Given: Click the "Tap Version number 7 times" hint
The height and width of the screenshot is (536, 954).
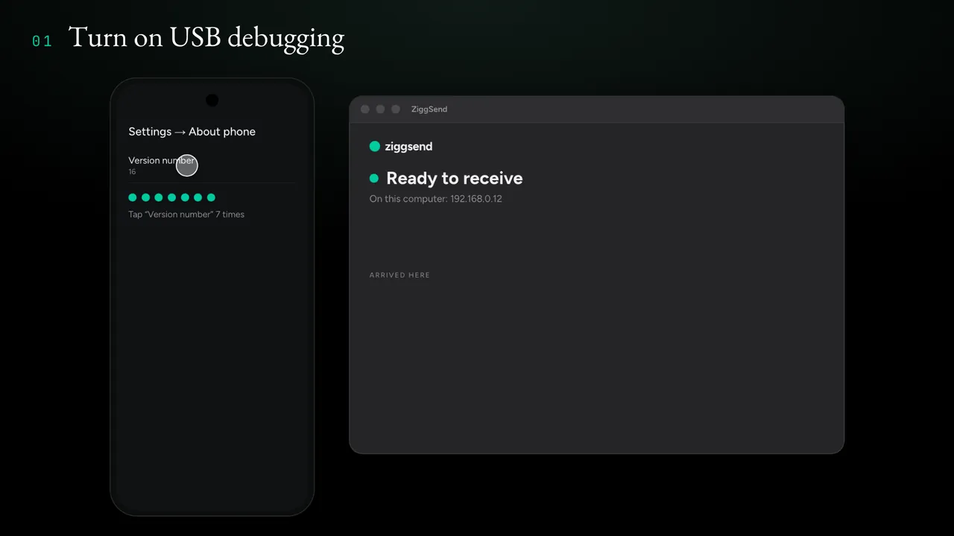Looking at the screenshot, I should [x=186, y=214].
